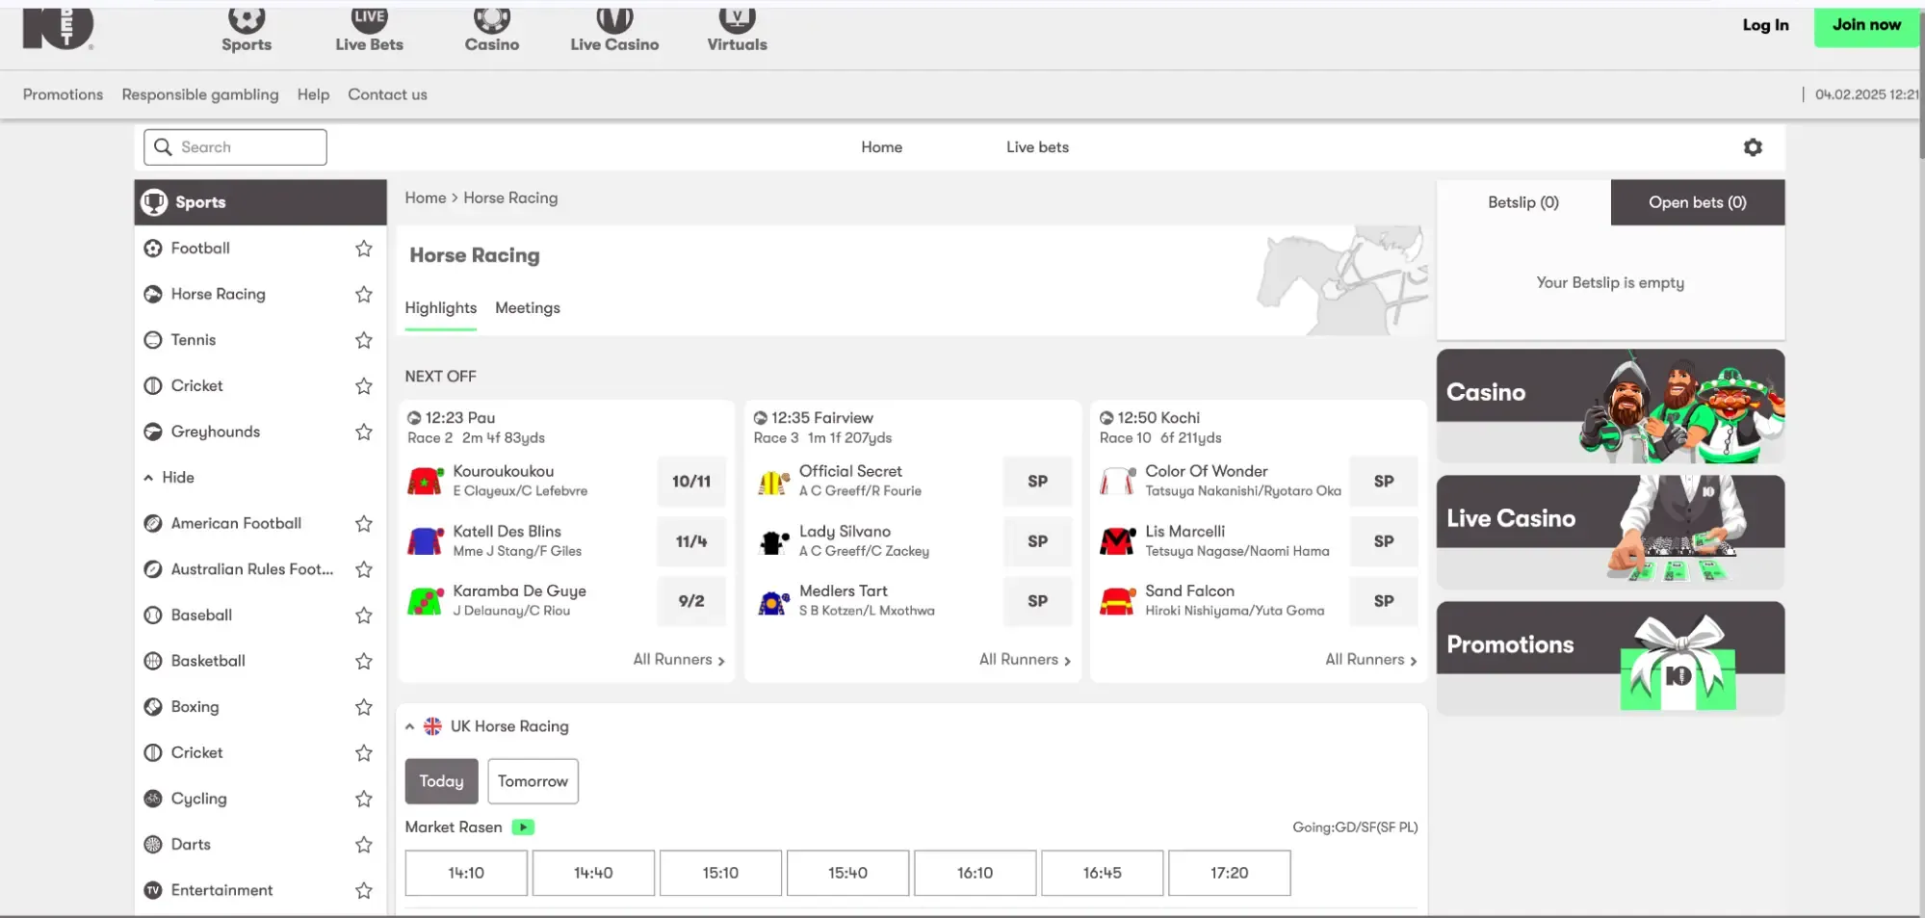Click the Kouroukoukou jockey silk icon
This screenshot has height=918, width=1925.
(425, 481)
